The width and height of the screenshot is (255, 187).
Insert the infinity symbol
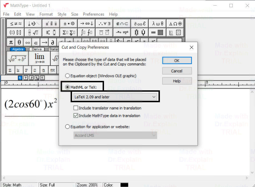pos(28,42)
